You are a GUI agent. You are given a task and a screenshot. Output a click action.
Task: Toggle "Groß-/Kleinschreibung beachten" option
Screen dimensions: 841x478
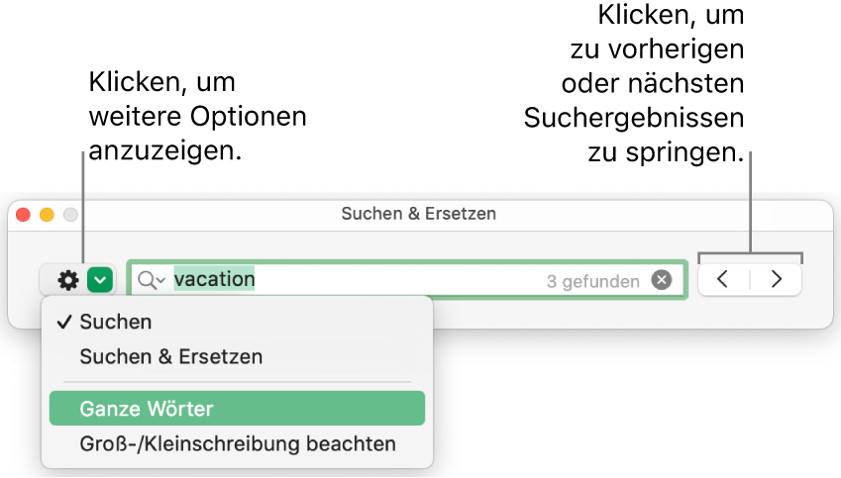[x=238, y=443]
